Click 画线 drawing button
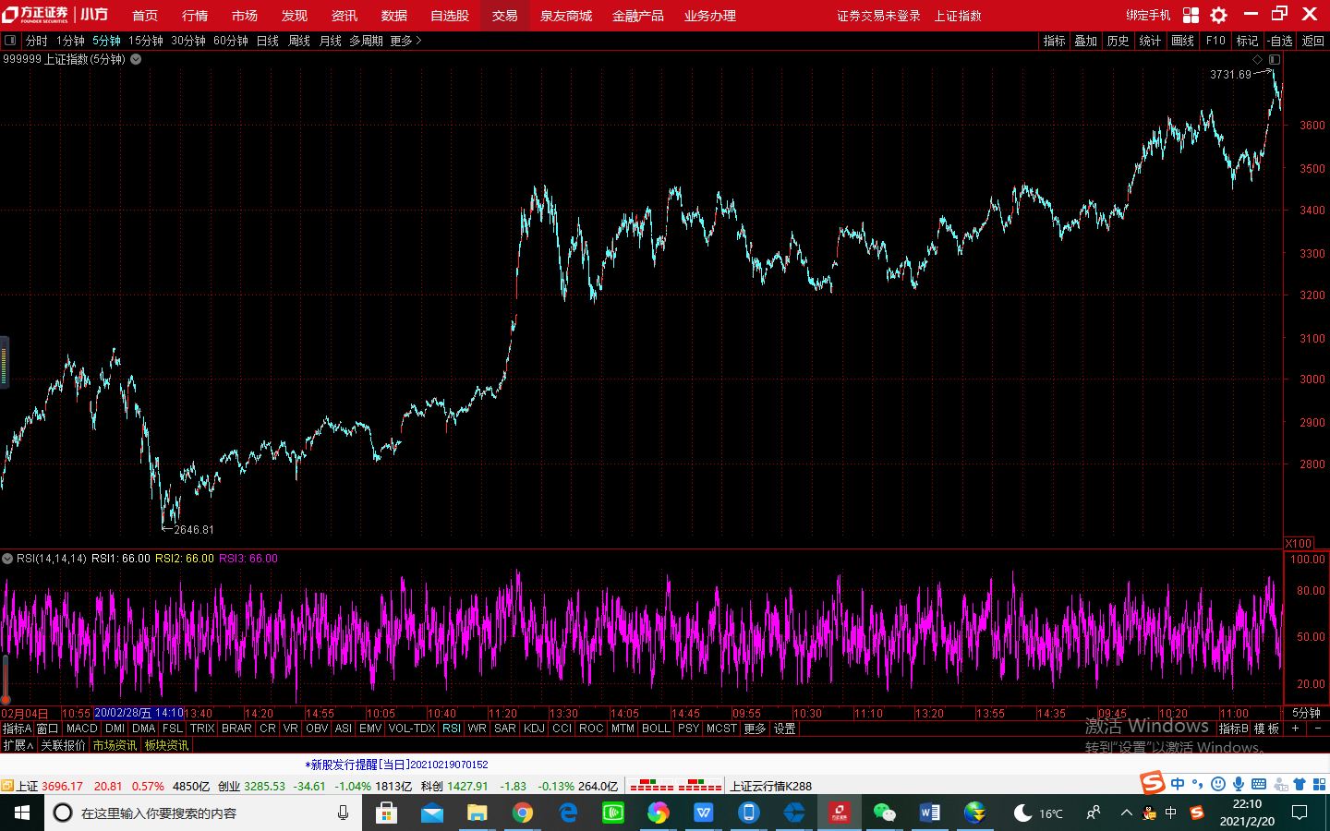The image size is (1330, 831). coord(1183,41)
